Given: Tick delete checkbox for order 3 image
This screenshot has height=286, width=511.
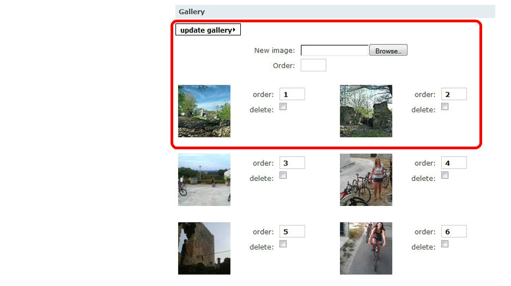Looking at the screenshot, I should [283, 175].
